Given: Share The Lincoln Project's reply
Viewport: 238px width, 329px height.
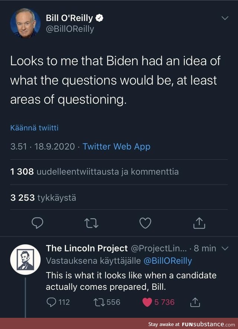Looking at the screenshot, I should click(195, 302).
